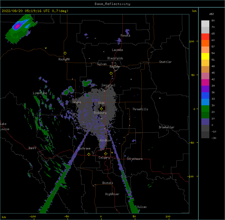Click the Cochrane label
Screen dimensions: 225x220
pos(84,148)
